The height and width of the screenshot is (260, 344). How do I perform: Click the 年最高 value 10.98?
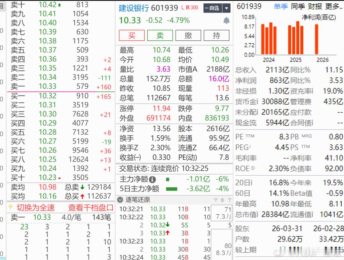(x=280, y=204)
